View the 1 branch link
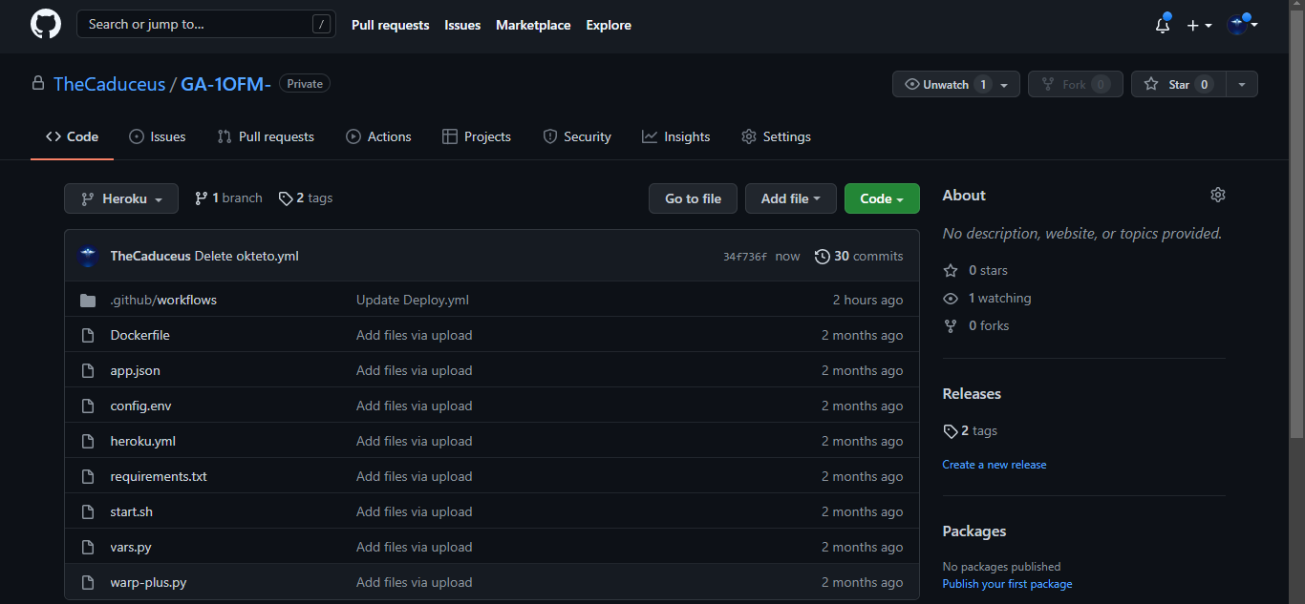This screenshot has width=1305, height=604. click(x=228, y=198)
